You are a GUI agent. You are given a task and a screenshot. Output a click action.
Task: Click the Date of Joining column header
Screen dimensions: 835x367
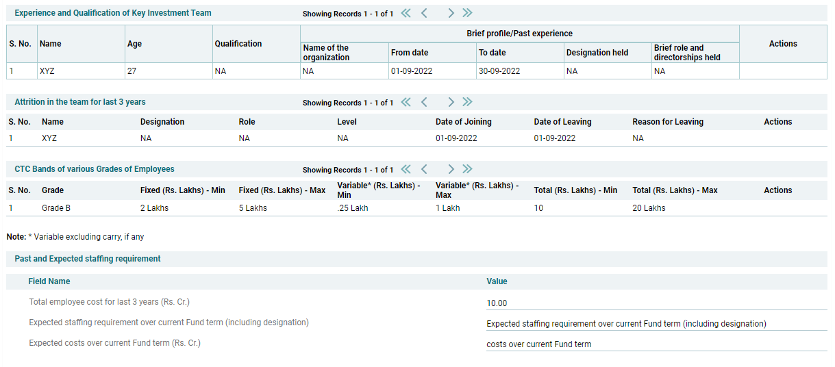pos(463,122)
